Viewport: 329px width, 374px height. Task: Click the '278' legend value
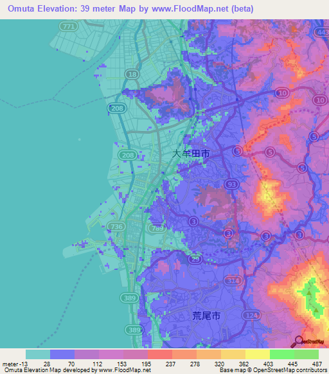195,364
